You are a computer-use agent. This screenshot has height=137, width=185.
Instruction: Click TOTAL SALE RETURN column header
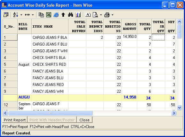coord(77,27)
